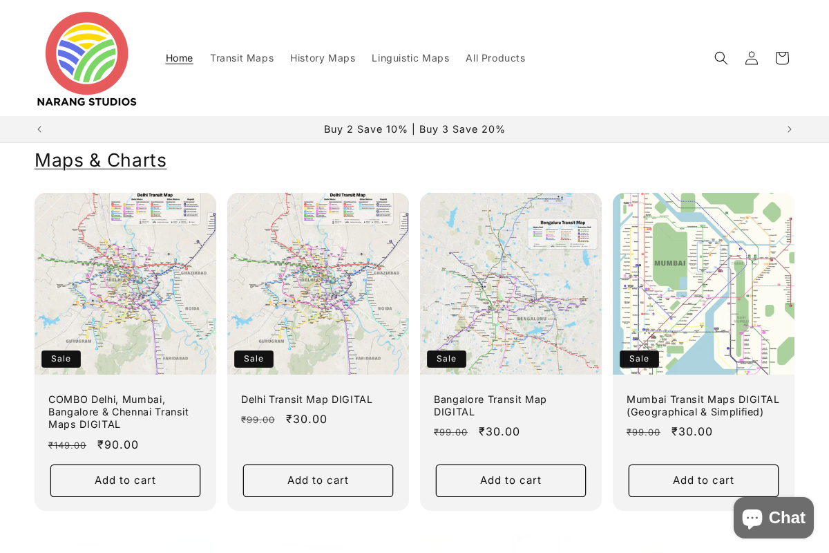Add the COMBO maps bundle to cart
Image resolution: width=829 pixels, height=553 pixels.
click(125, 480)
